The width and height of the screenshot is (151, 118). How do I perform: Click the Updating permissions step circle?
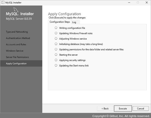pos(56,49)
